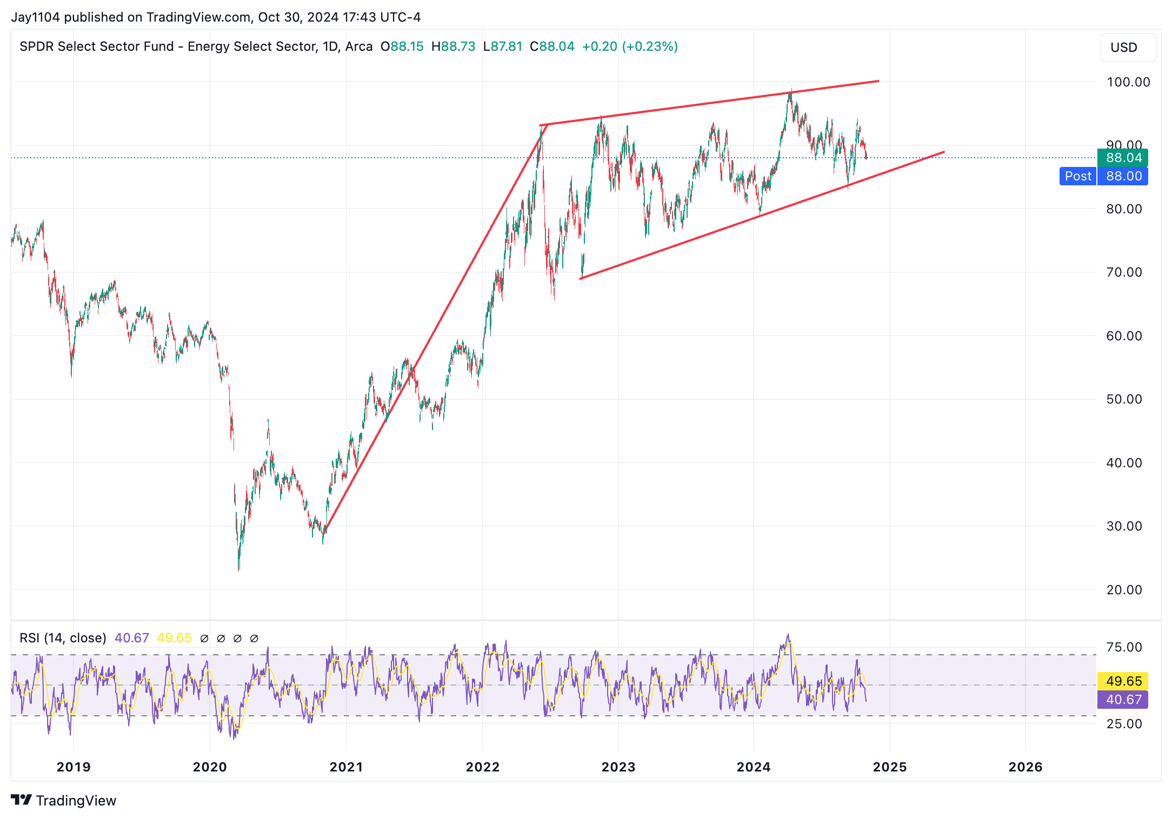Click the change value +0.20 (+0.23%)
1172x819 pixels.
[x=630, y=46]
